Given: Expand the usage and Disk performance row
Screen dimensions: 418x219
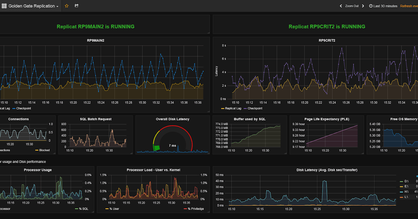Looking at the screenshot, I should [23, 162].
